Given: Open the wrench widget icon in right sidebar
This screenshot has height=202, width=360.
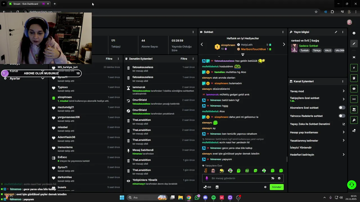Looking at the screenshot, I should pos(354,120).
